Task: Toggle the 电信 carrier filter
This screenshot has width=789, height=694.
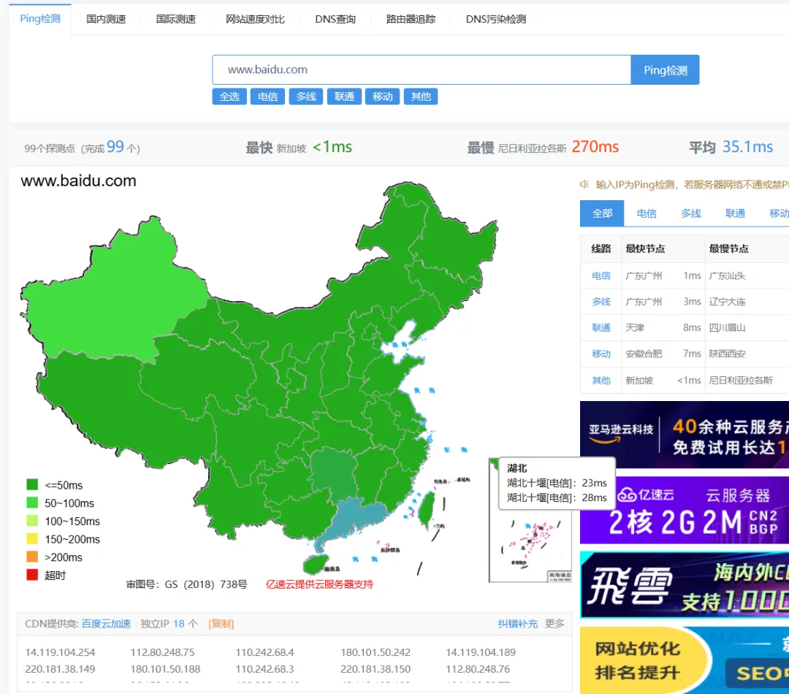Action: click(x=267, y=96)
